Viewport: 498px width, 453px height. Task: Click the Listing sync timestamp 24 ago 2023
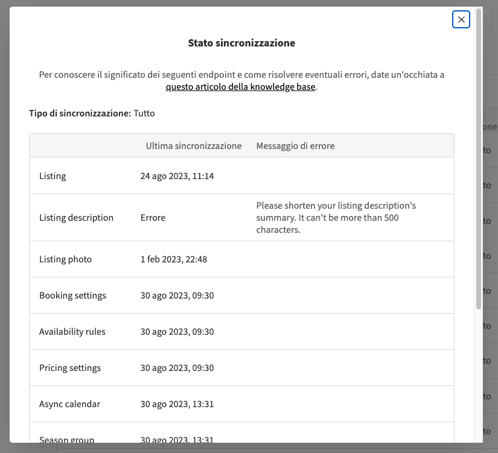pyautogui.click(x=178, y=176)
